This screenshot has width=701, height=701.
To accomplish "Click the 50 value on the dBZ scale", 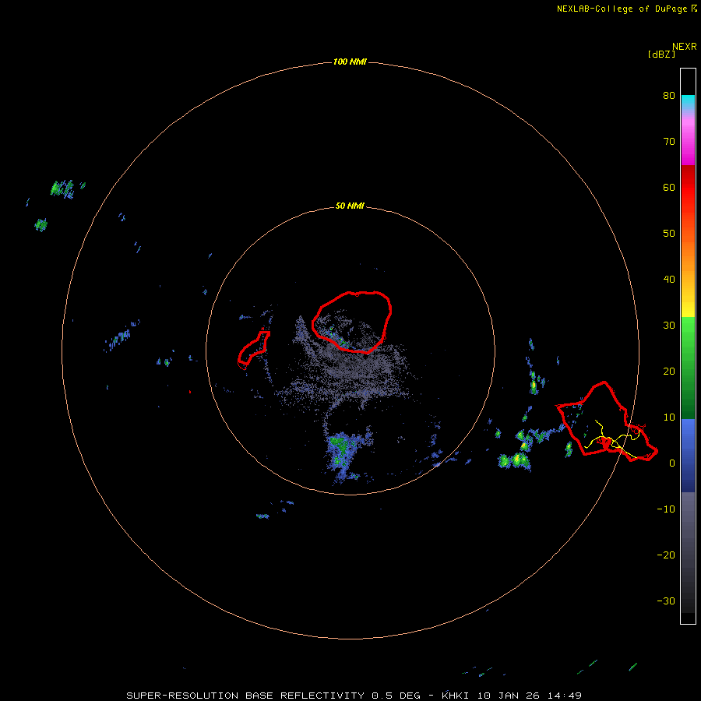I will 669,234.
